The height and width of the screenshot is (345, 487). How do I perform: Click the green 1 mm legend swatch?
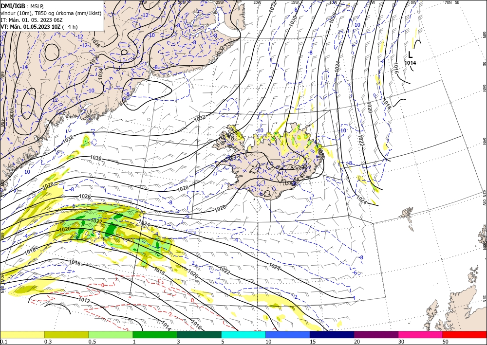coord(155,334)
